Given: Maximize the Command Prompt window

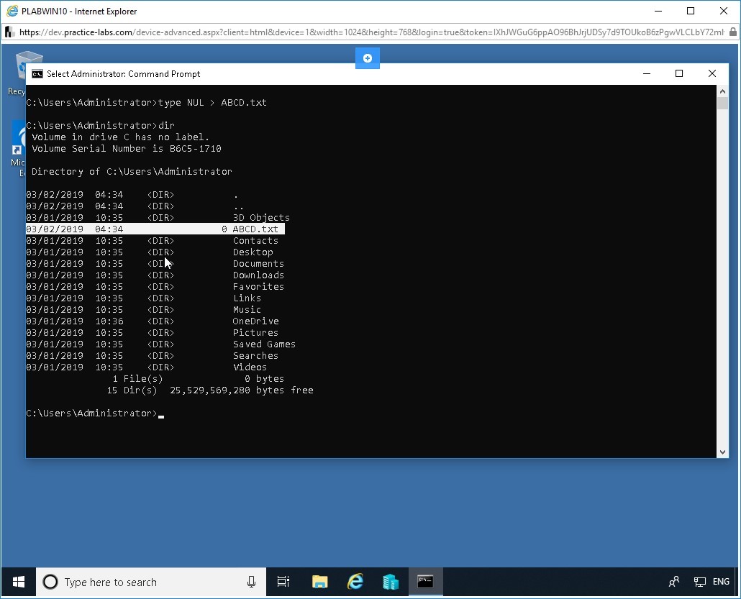Looking at the screenshot, I should coord(679,73).
